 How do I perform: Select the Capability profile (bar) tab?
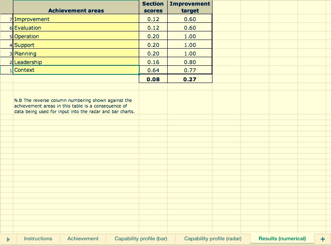coord(141,239)
